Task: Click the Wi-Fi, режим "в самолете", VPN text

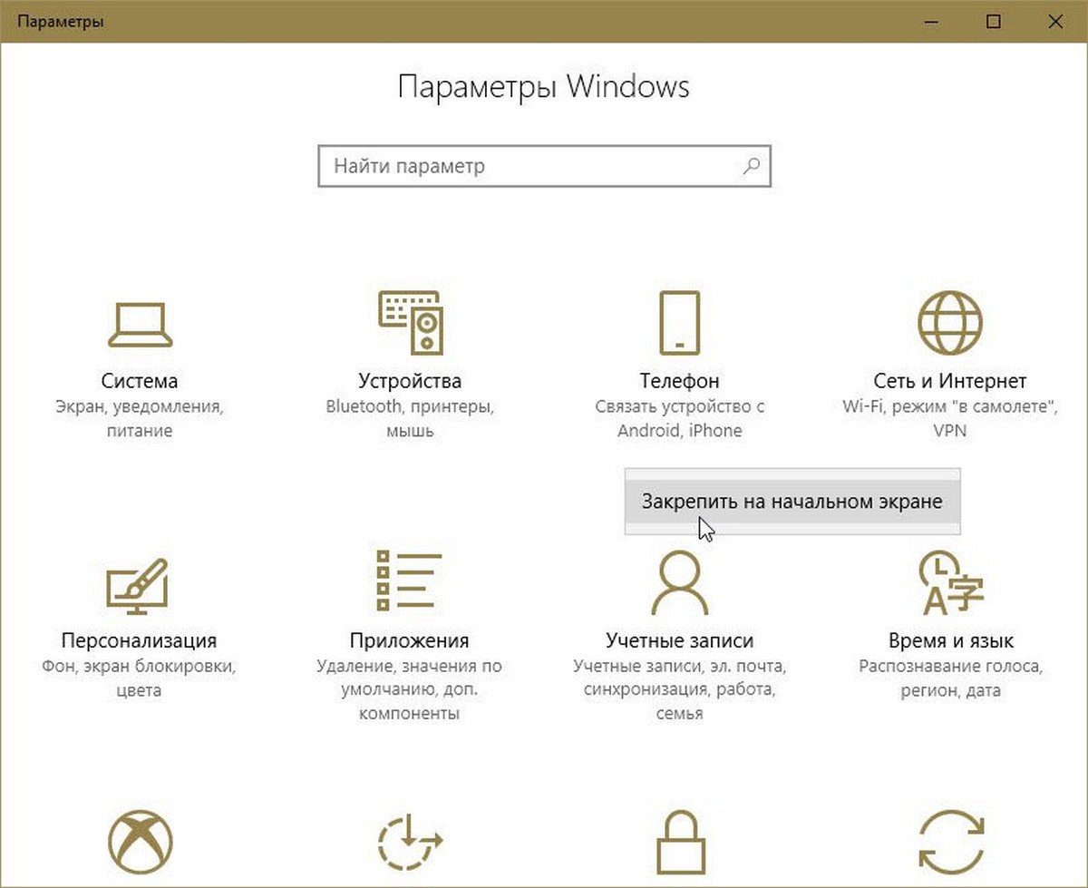Action: 950,419
